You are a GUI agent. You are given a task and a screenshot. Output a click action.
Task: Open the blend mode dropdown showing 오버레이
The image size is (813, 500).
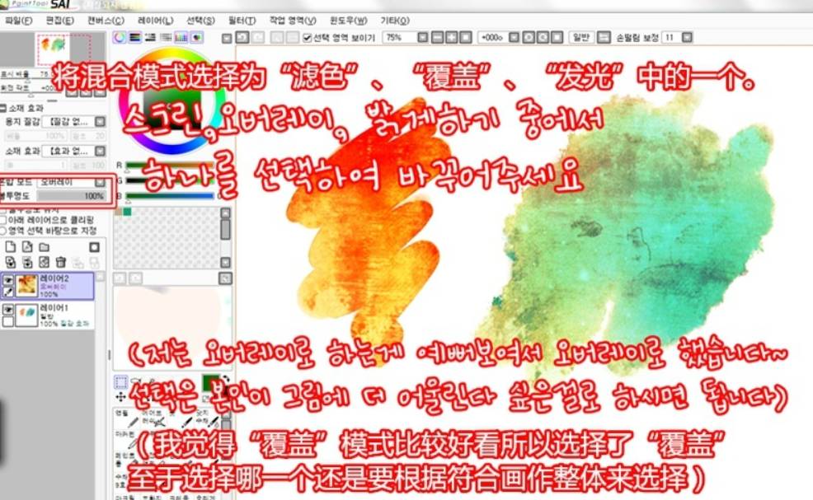pos(100,182)
